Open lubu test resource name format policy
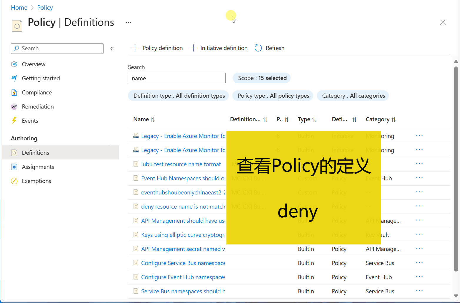This screenshot has width=460, height=303. [x=181, y=164]
